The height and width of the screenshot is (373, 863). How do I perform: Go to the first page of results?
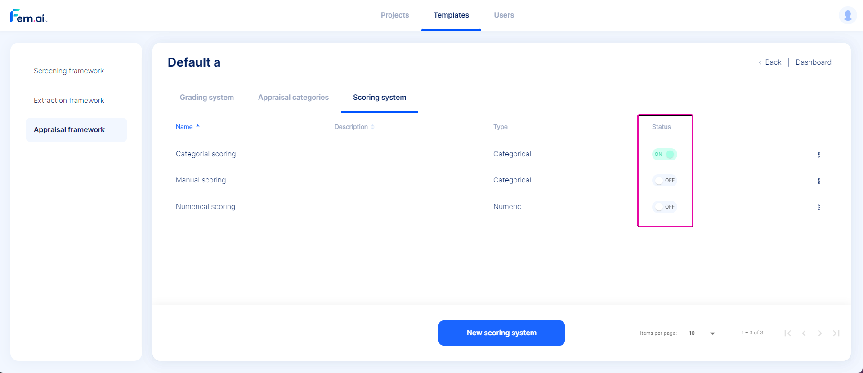pos(787,333)
